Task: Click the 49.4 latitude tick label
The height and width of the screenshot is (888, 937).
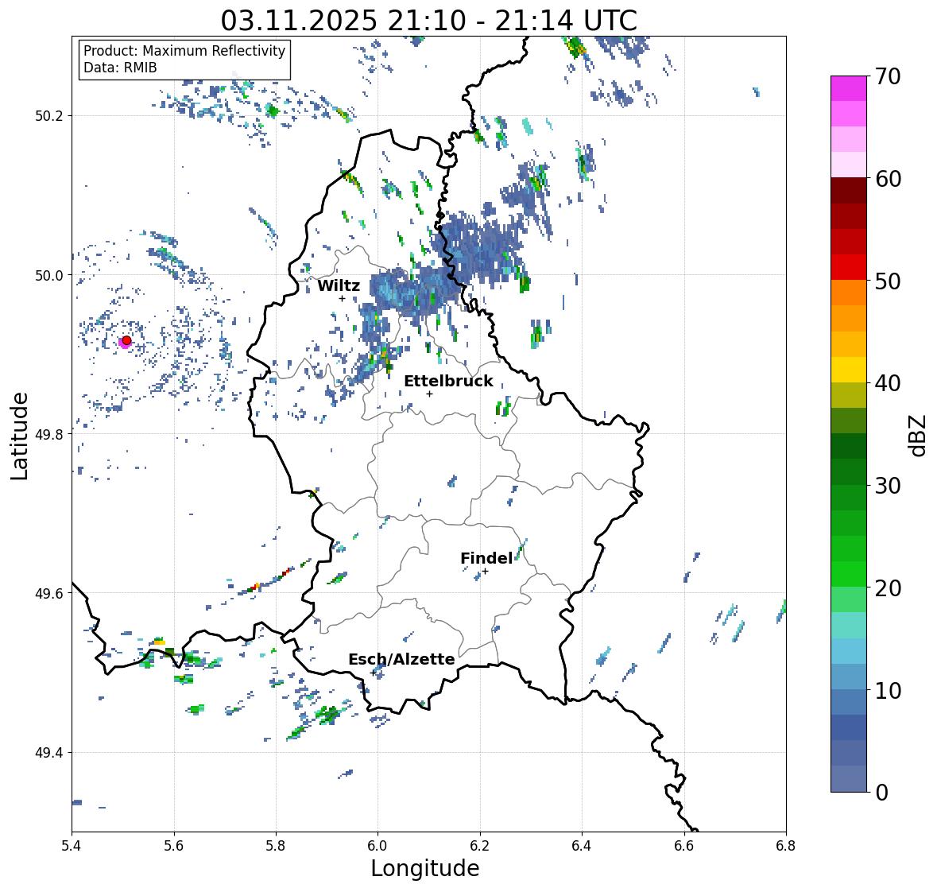Action: click(49, 753)
